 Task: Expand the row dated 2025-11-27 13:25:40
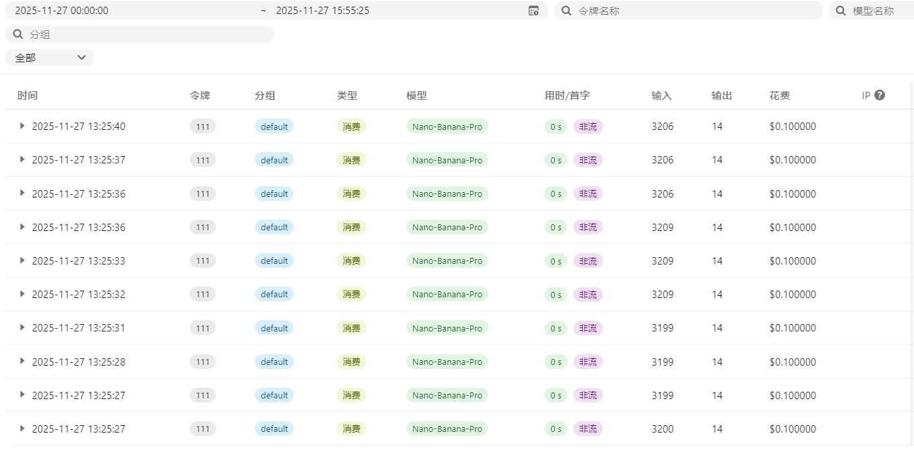(22, 125)
